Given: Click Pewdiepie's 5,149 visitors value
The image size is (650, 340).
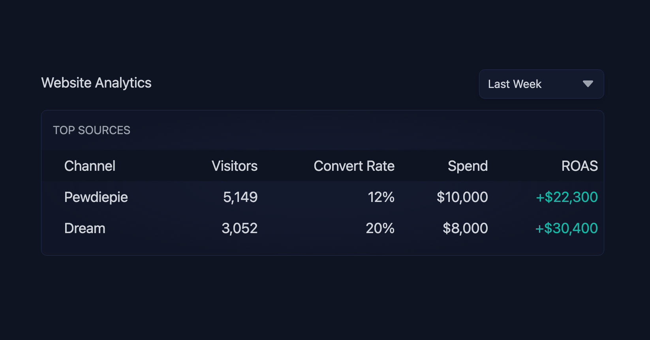Looking at the screenshot, I should (x=240, y=197).
